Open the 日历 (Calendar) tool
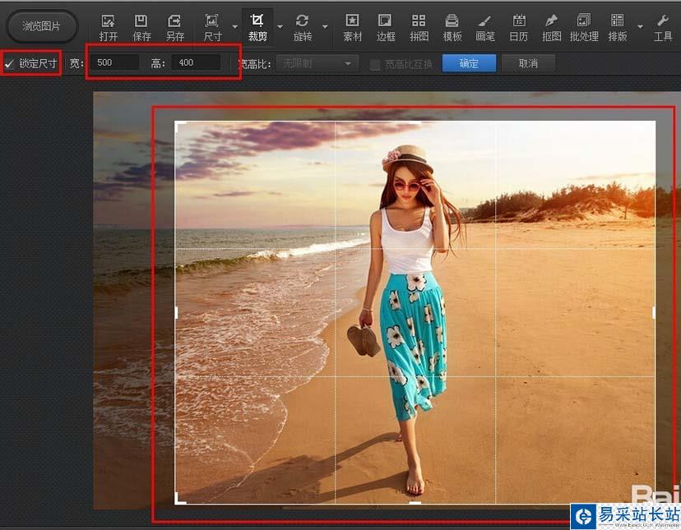 pos(518,26)
